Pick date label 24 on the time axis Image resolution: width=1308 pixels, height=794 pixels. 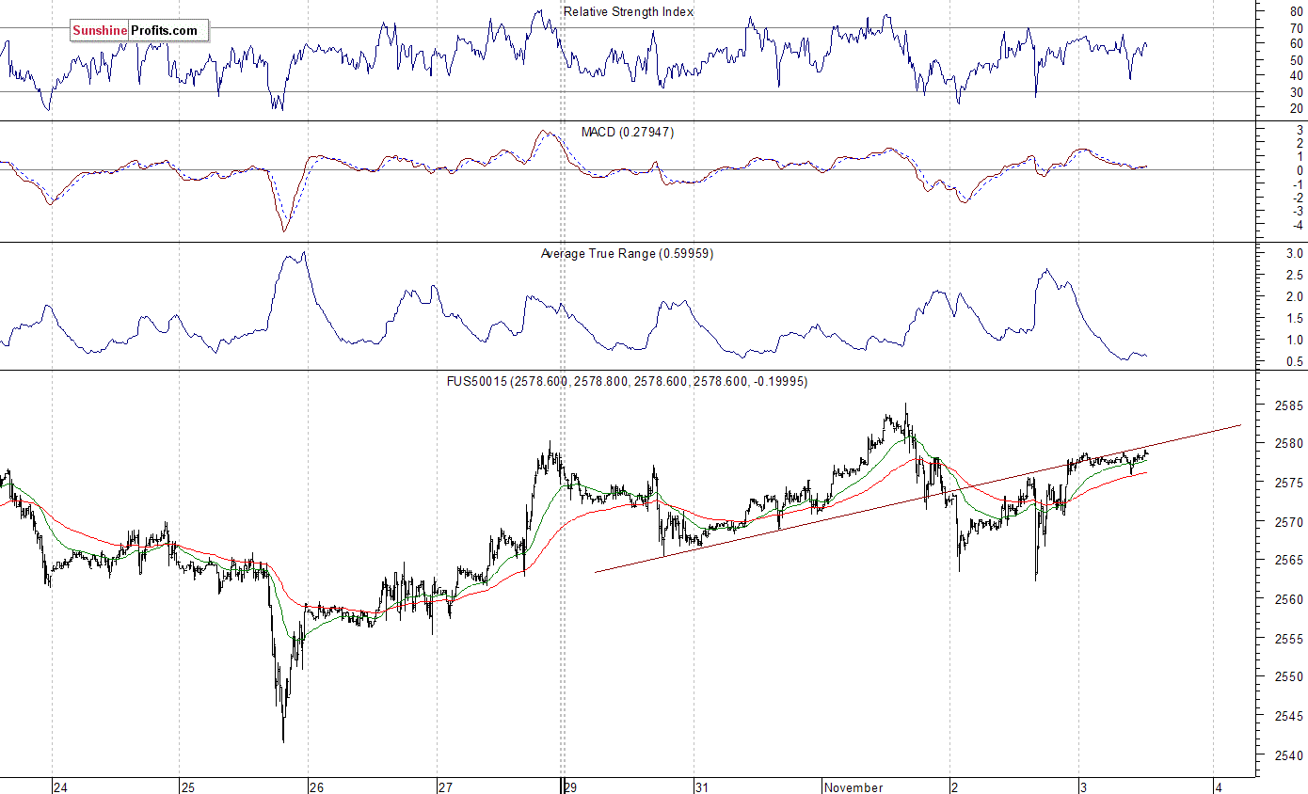point(60,787)
